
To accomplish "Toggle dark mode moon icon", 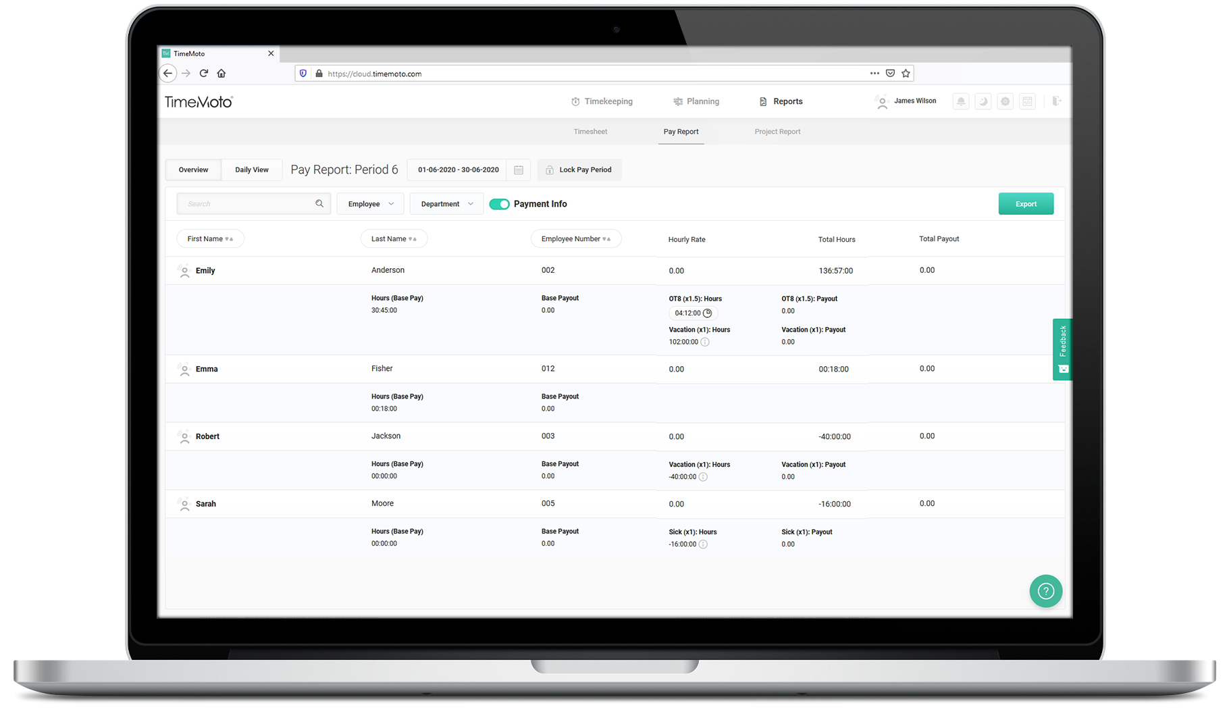I will click(983, 101).
